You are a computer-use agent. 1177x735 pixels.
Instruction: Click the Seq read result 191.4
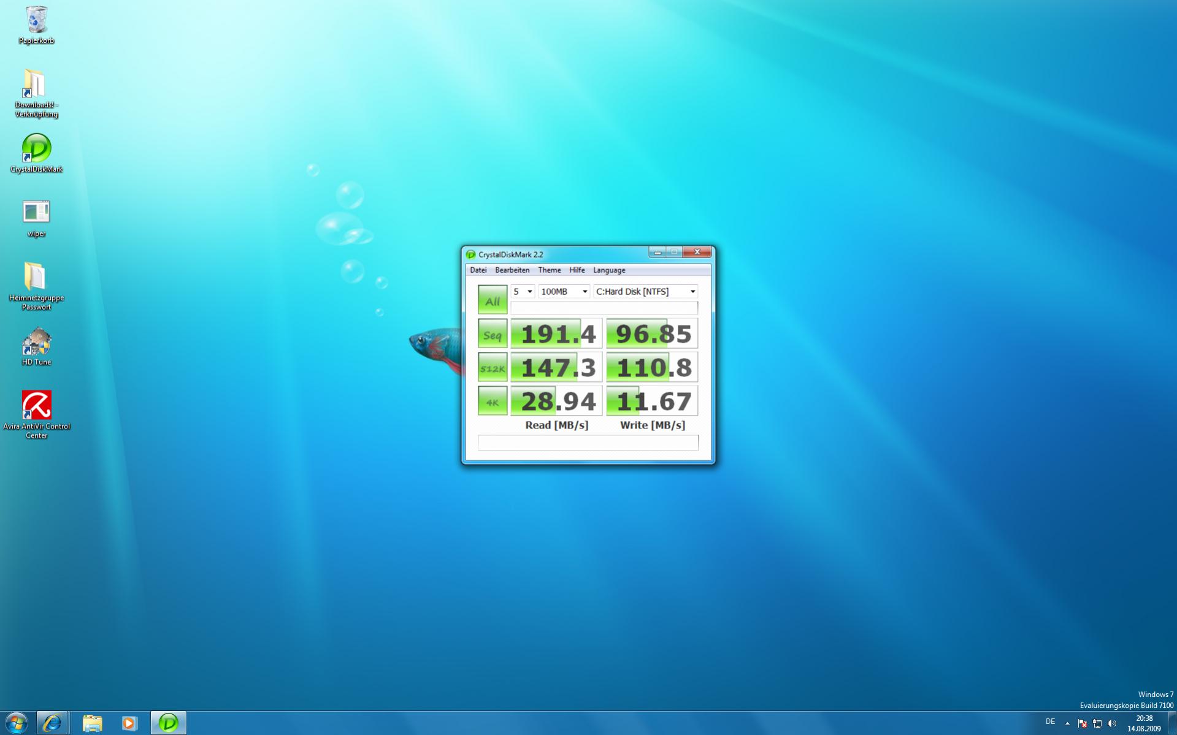coord(556,334)
